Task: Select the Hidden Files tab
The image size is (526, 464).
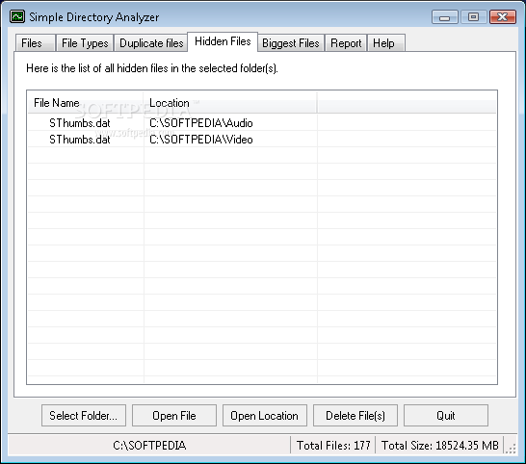Action: [x=223, y=42]
